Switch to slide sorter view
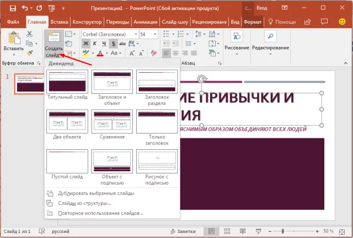Screen dimensions: 353x238 227,231
